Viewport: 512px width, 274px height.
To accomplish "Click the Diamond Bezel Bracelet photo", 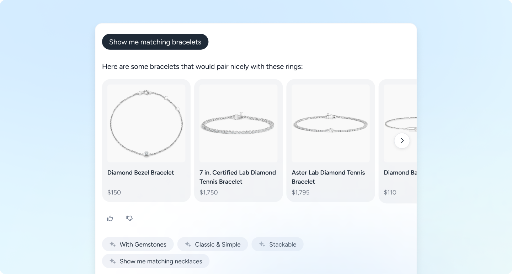I will 146,123.
